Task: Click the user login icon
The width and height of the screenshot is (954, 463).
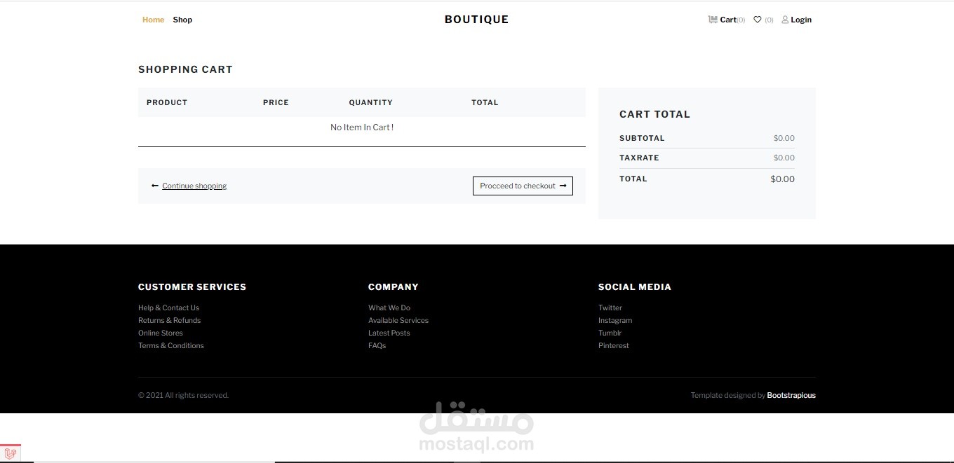Action: (x=785, y=20)
